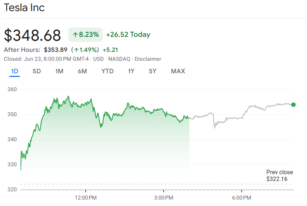Screen dimensions: 307x206
Task: Click the green up-arrow in the 8.23% badge
Action: (75, 35)
